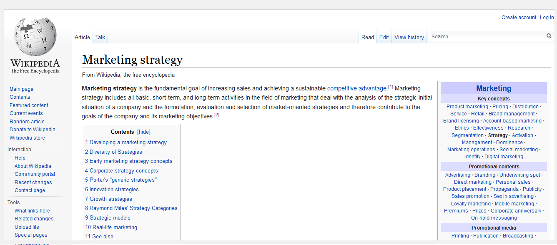Screen dimensions: 557x245
Task: Open the Brand management link
Action: pos(512,114)
